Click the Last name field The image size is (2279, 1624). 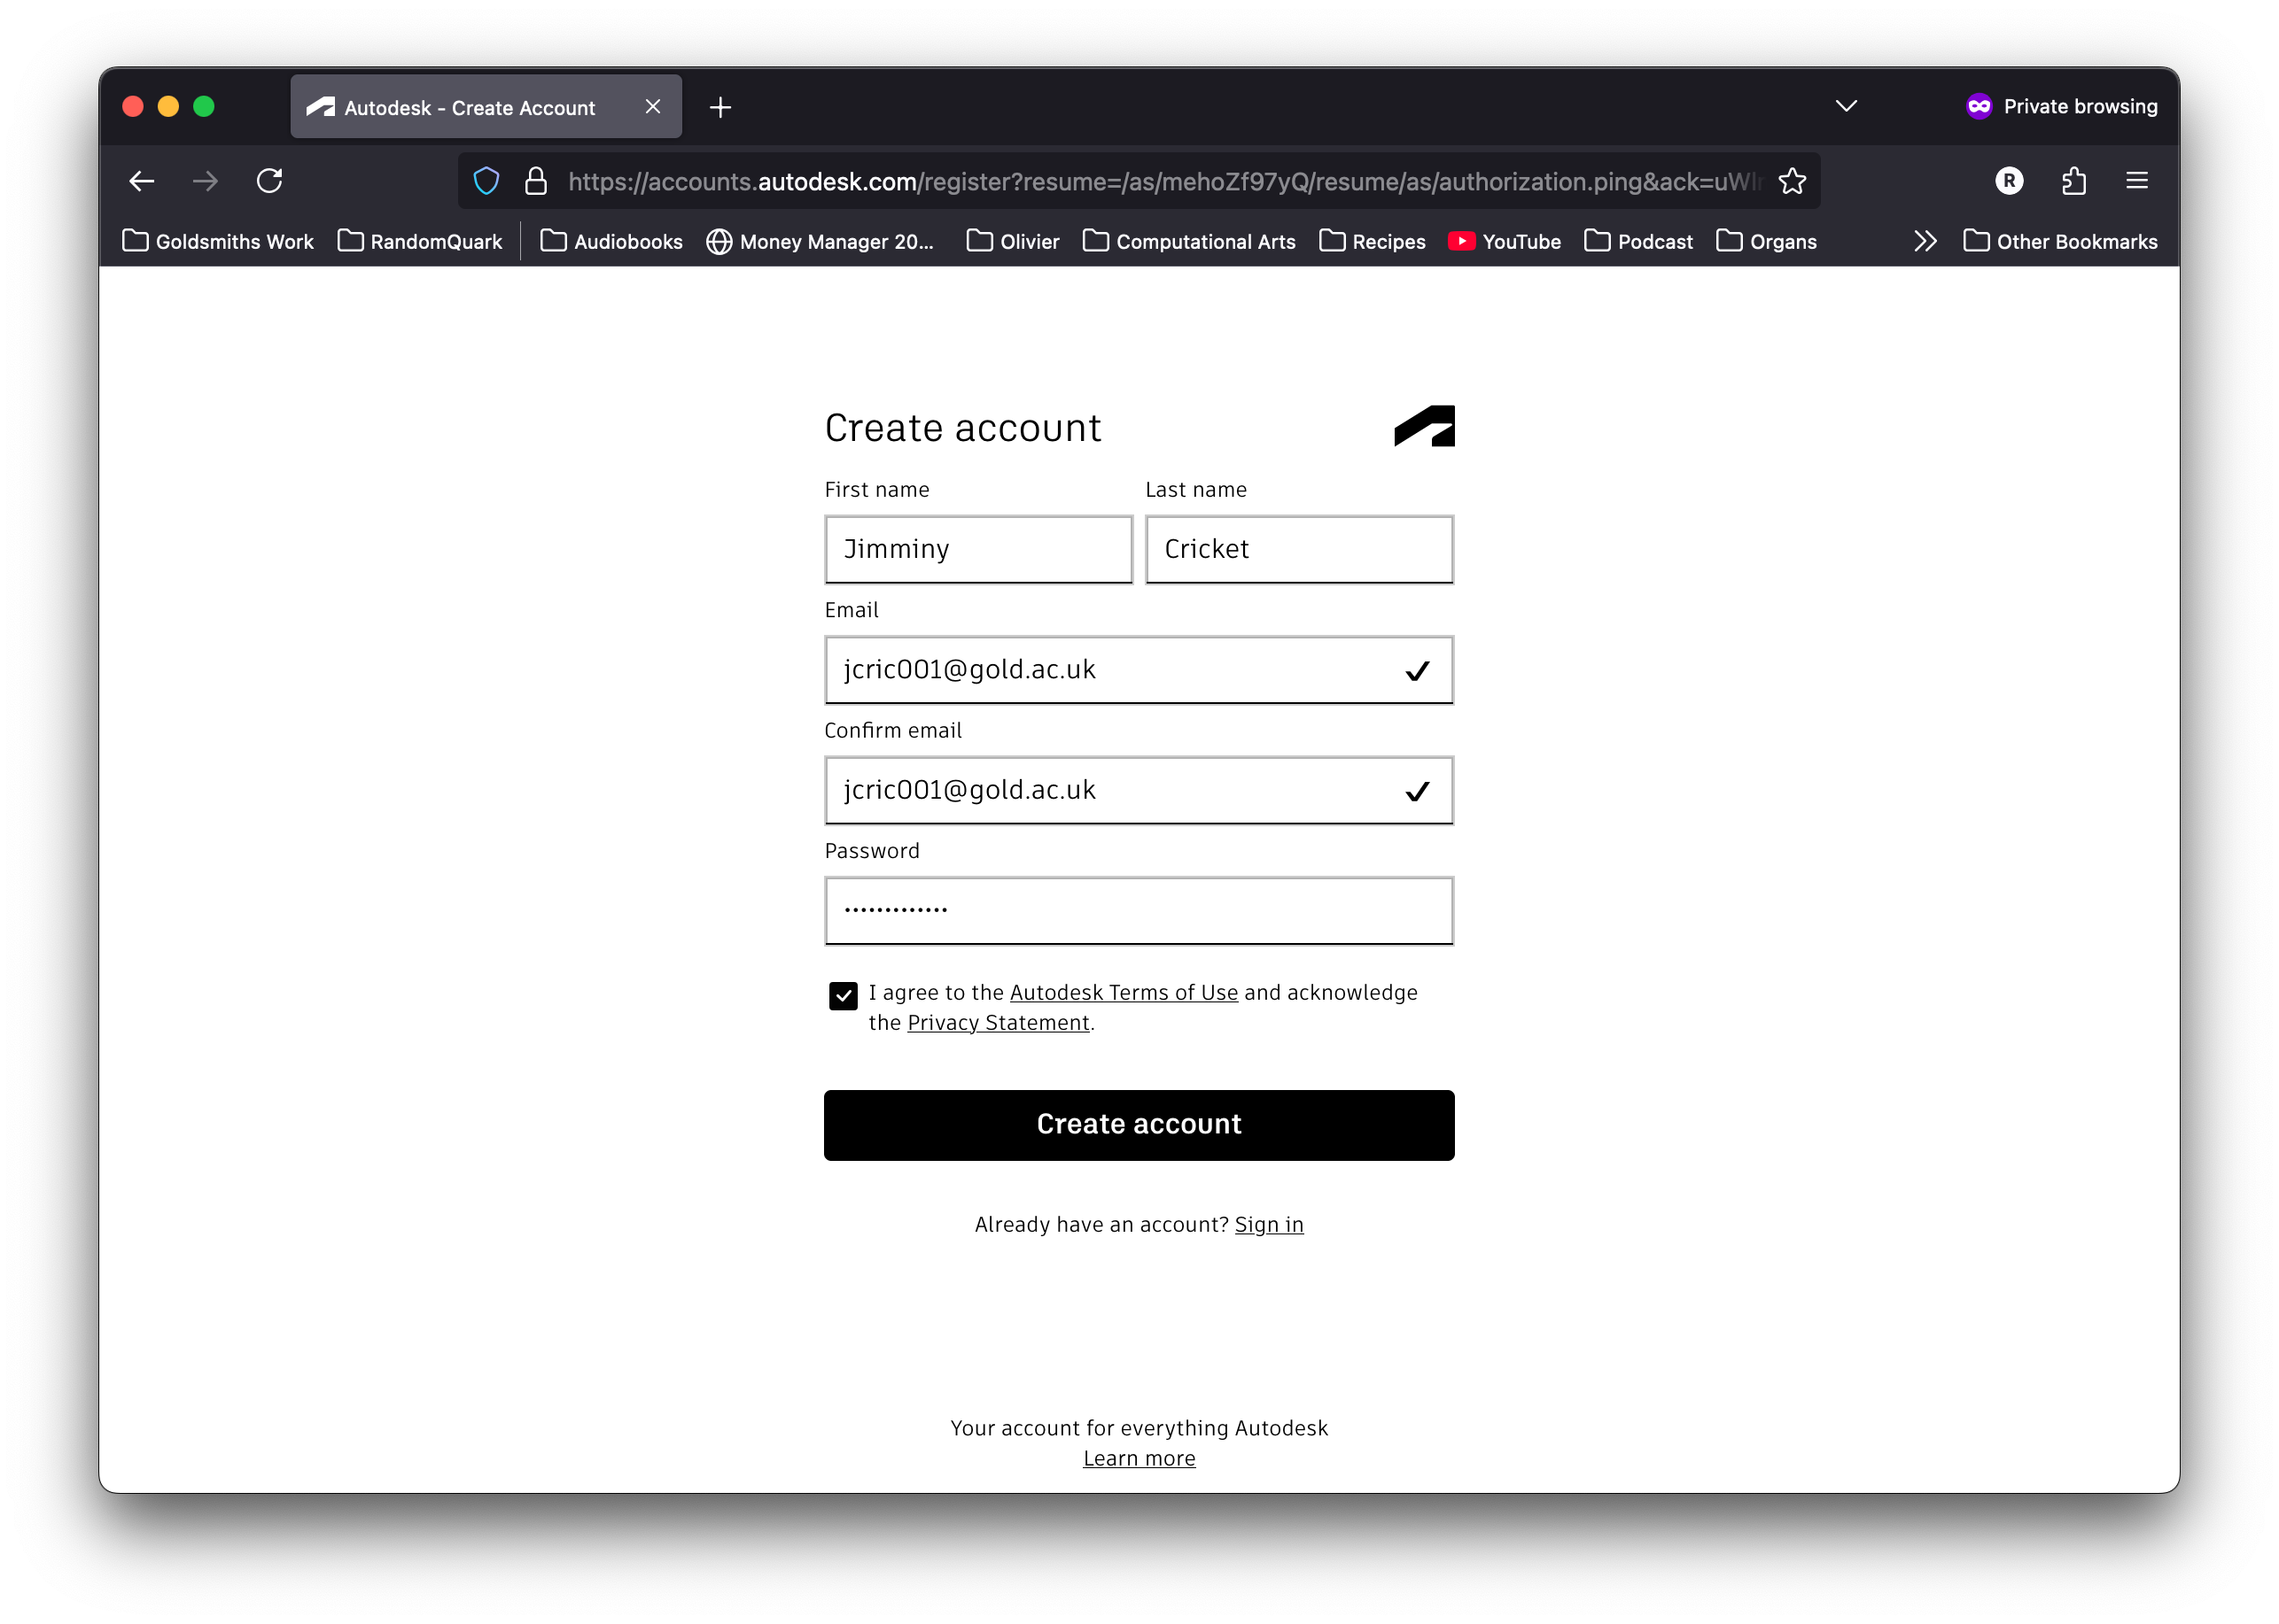[1300, 549]
